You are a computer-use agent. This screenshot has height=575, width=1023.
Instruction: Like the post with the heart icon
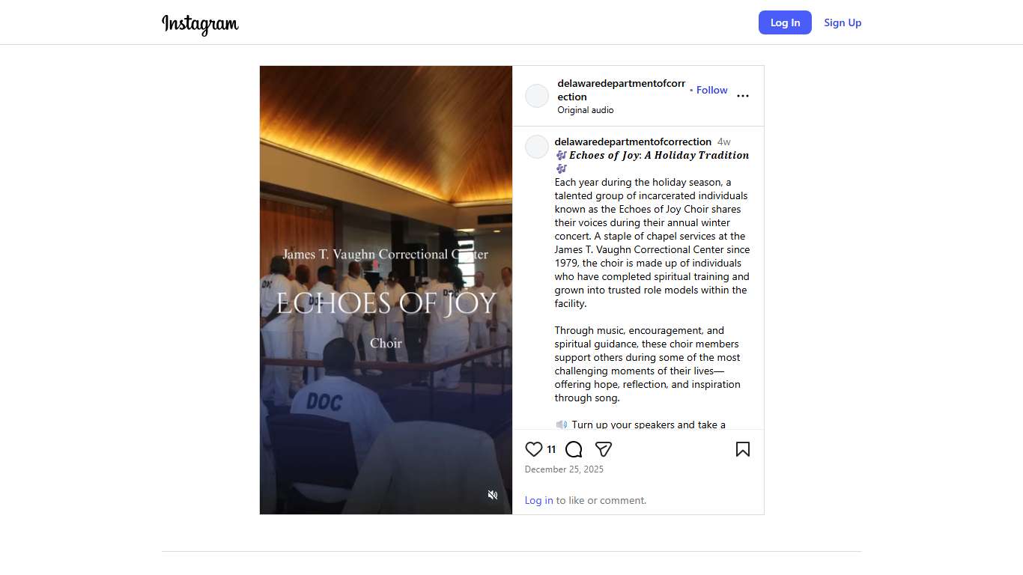534,449
